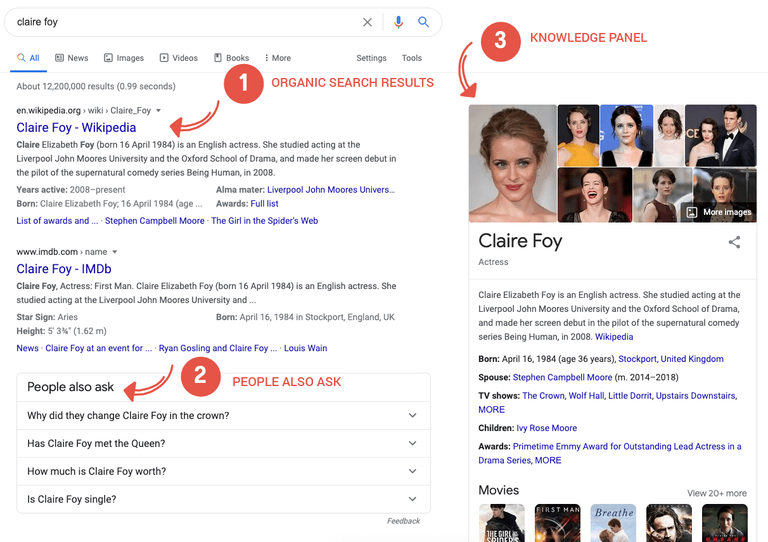Open Wikipedia link in knowledge panel description
The height and width of the screenshot is (542, 768).
(x=614, y=337)
